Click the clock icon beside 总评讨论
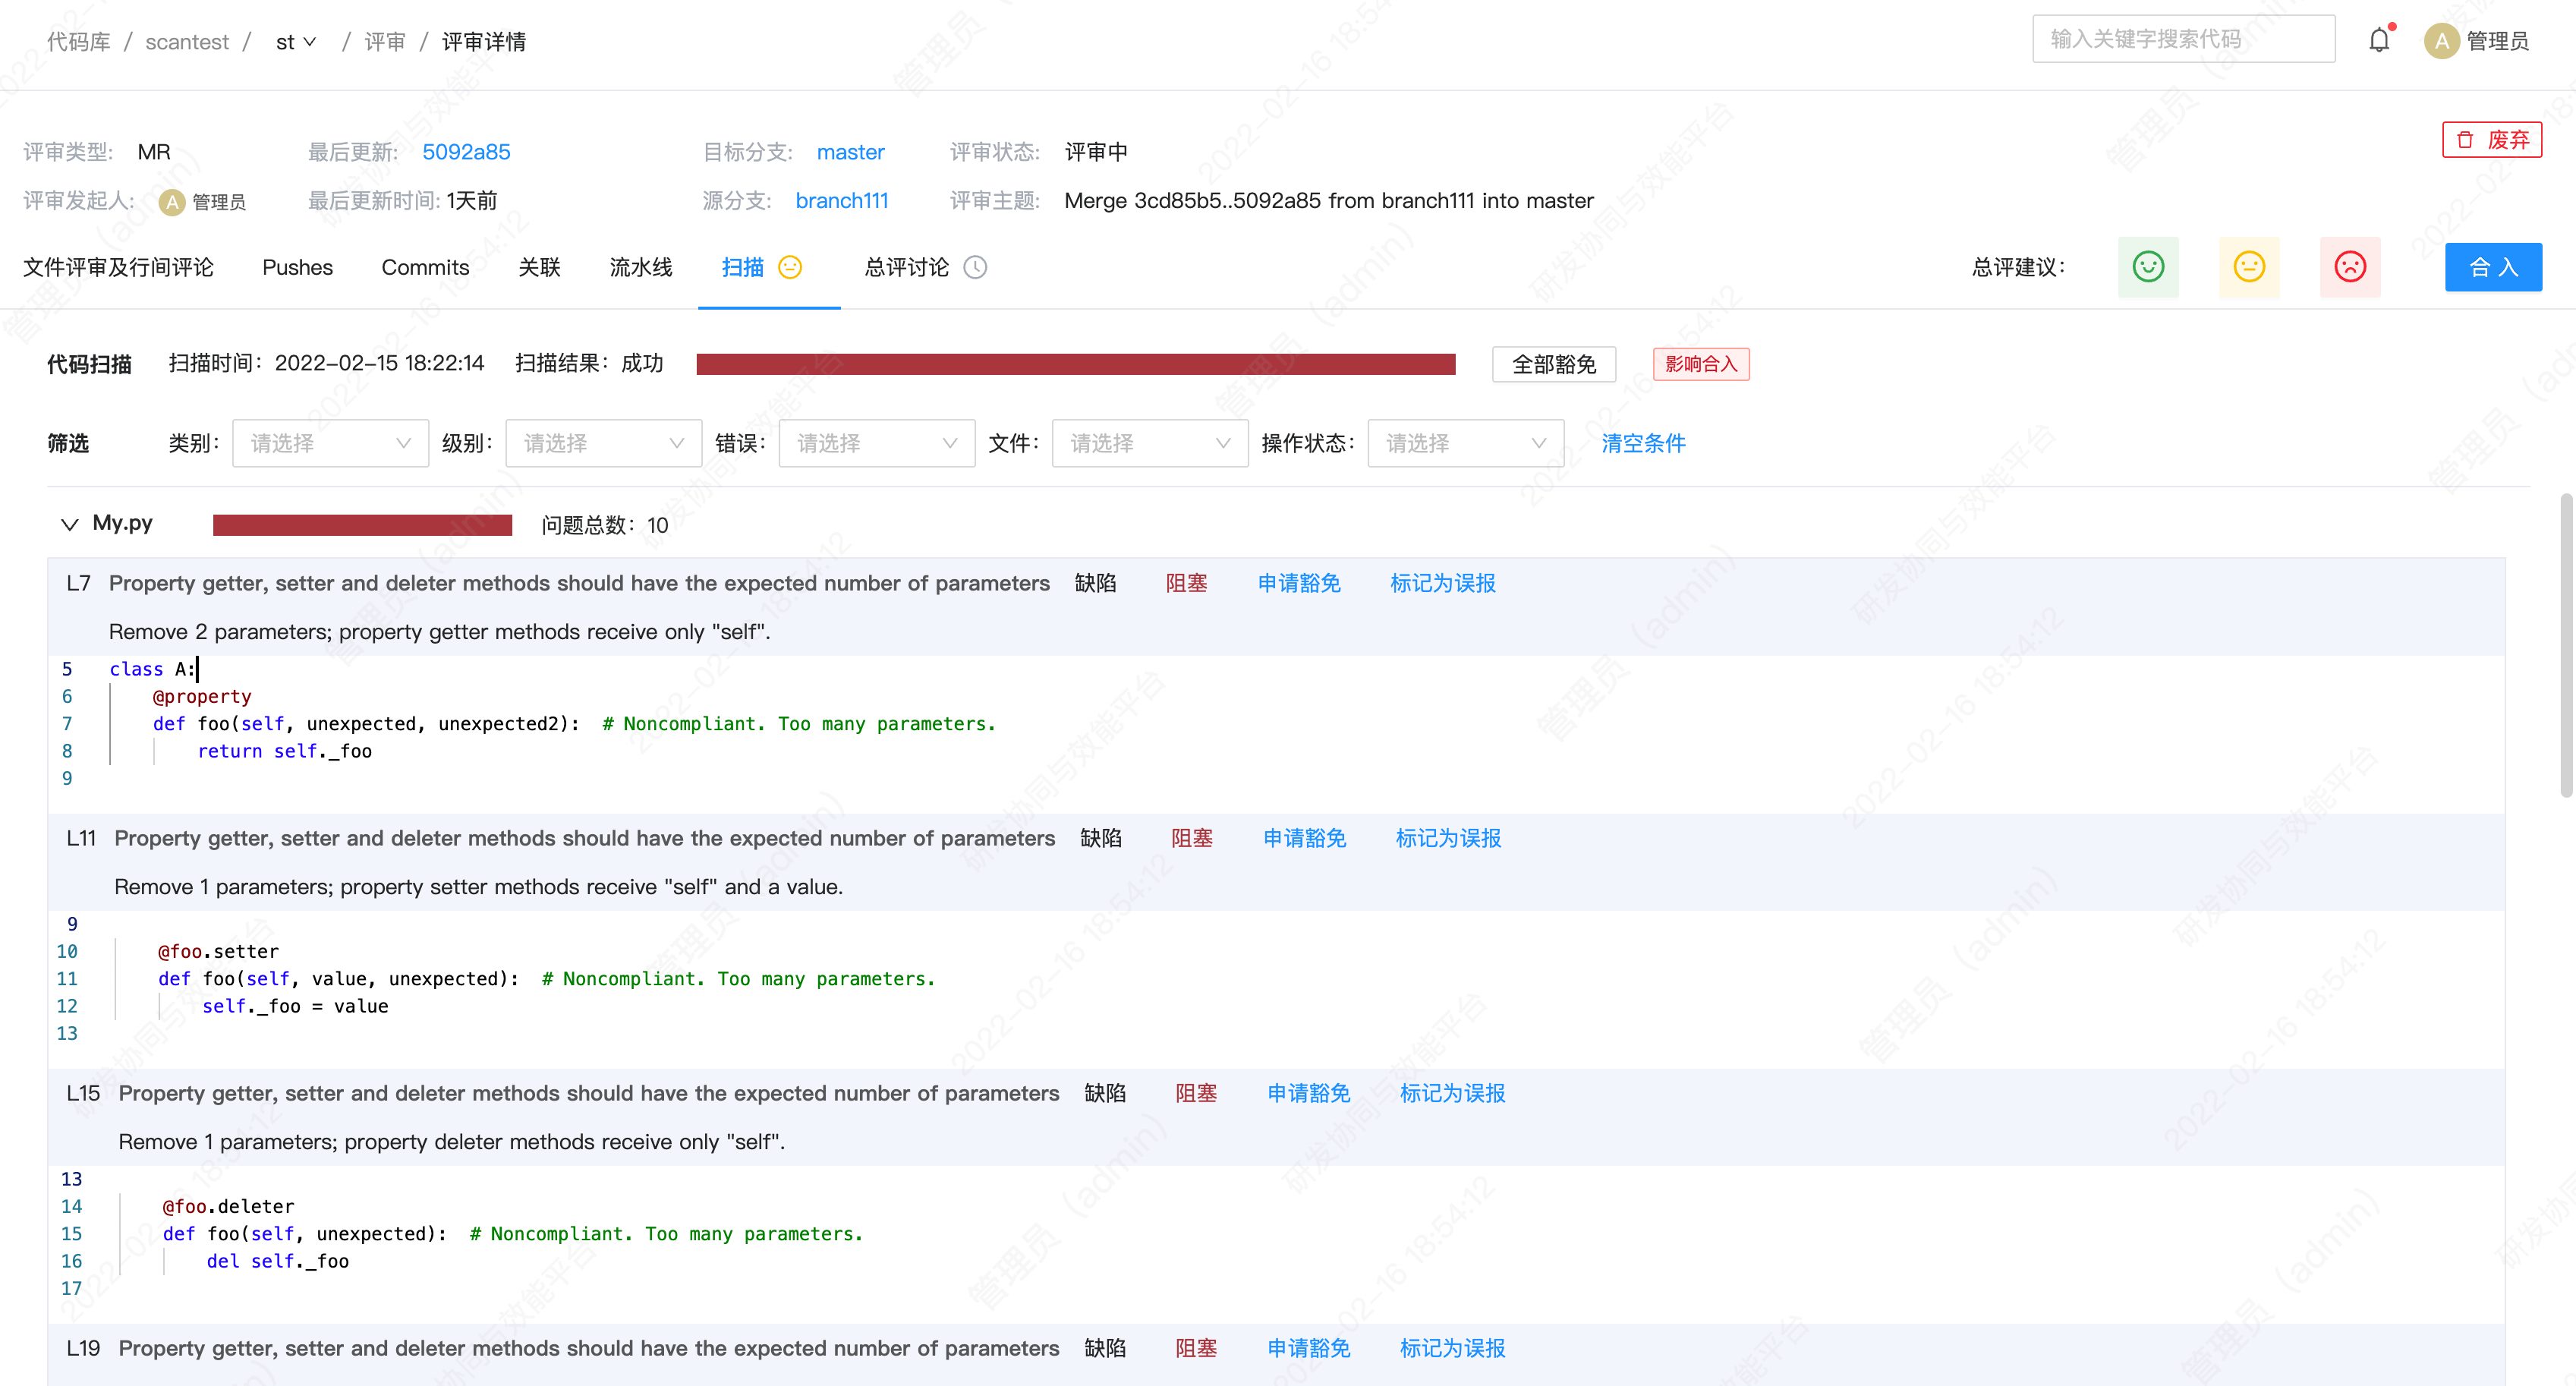This screenshot has height=1386, width=2576. point(975,267)
